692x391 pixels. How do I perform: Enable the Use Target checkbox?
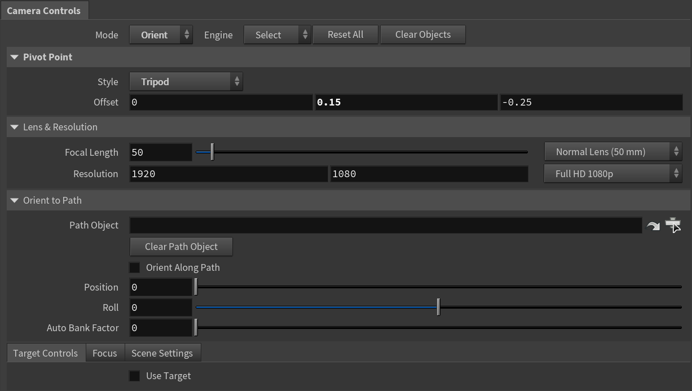point(135,376)
